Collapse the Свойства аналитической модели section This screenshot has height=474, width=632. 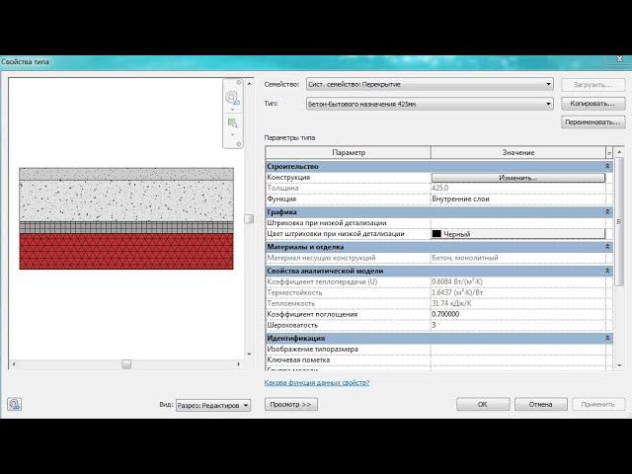point(607,271)
